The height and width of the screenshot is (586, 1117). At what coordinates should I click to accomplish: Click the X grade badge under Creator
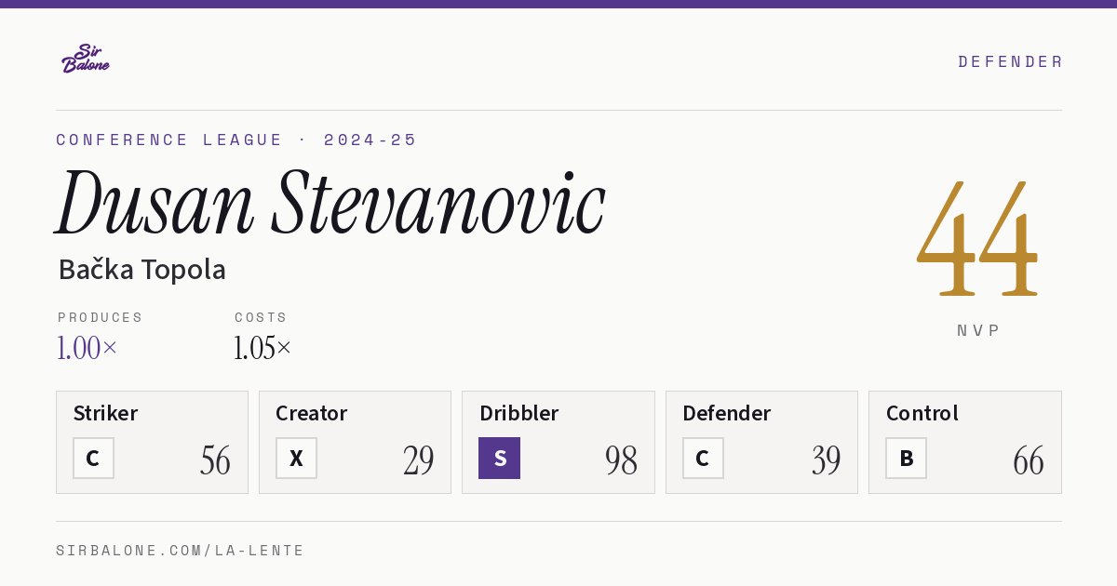[x=296, y=458]
